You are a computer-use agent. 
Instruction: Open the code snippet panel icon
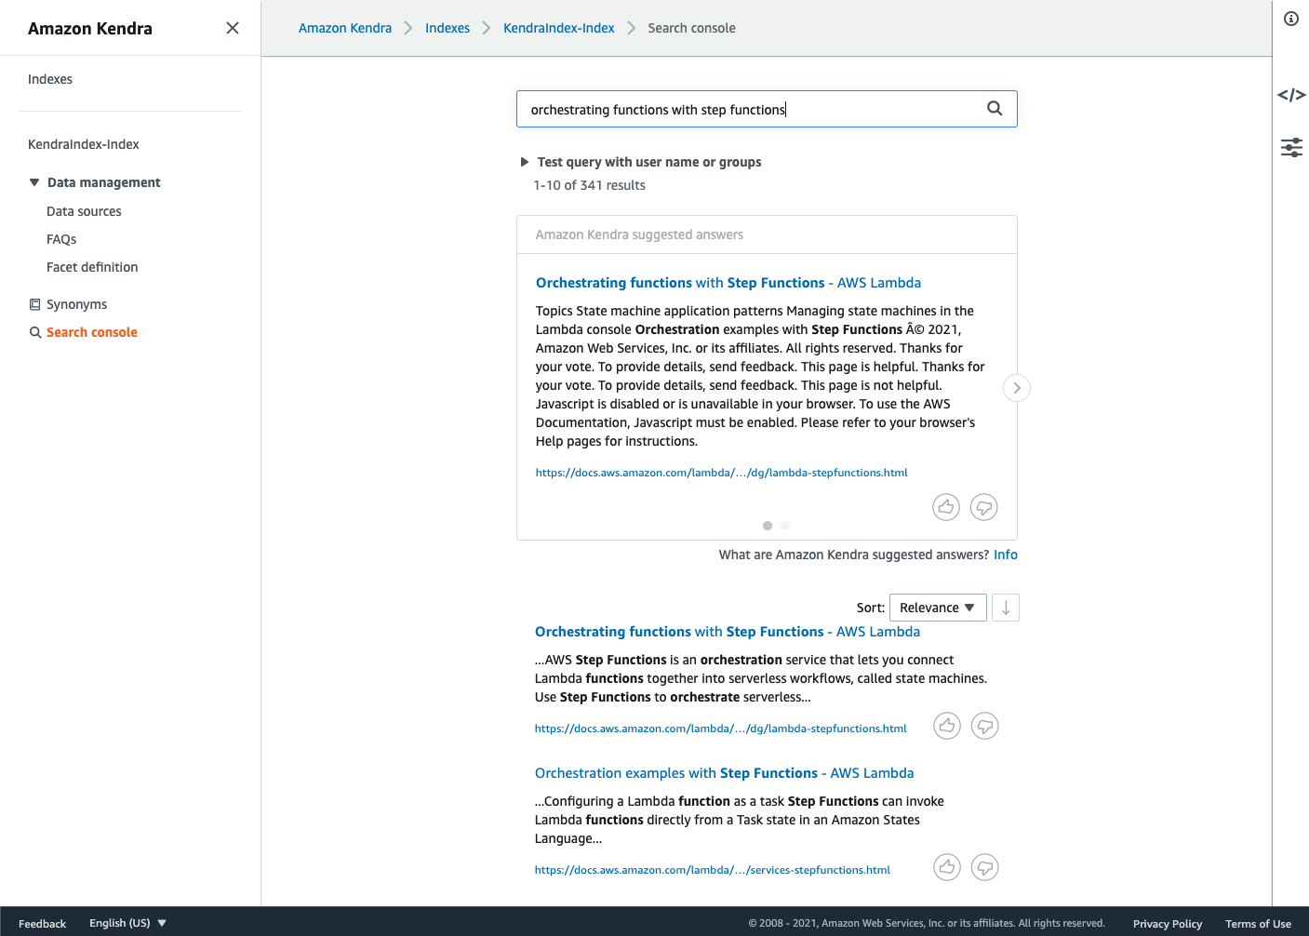pos(1291,95)
